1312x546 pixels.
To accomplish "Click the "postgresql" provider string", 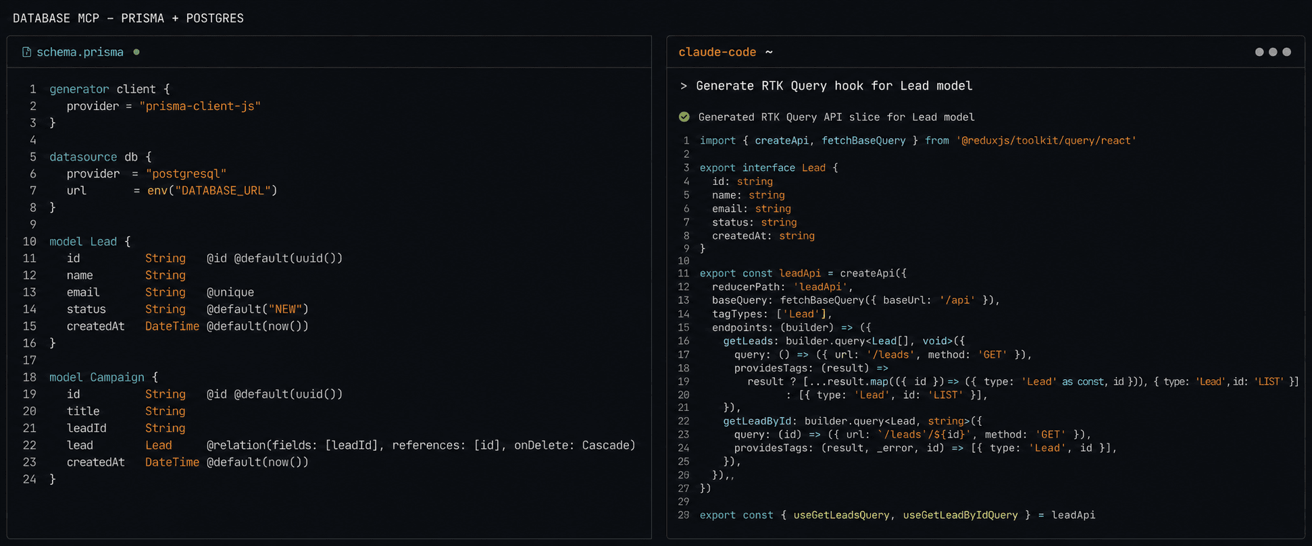I will pos(186,173).
